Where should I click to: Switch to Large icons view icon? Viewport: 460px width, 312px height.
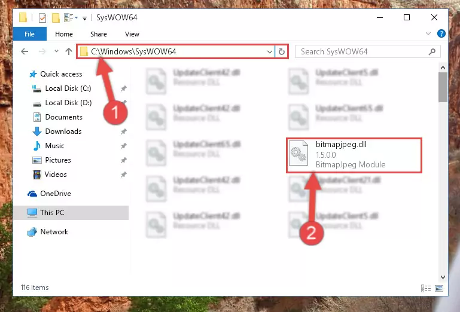[439, 289]
